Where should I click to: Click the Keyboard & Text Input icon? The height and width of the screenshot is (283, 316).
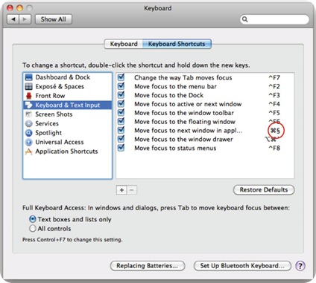pos(29,105)
